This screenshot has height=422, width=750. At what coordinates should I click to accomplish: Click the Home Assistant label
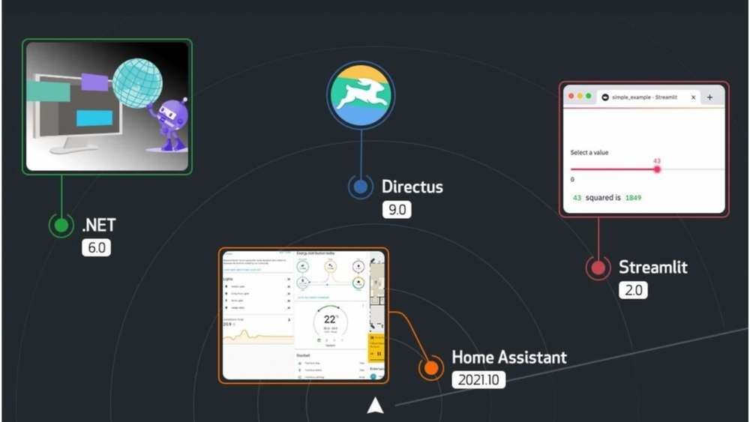click(x=509, y=358)
